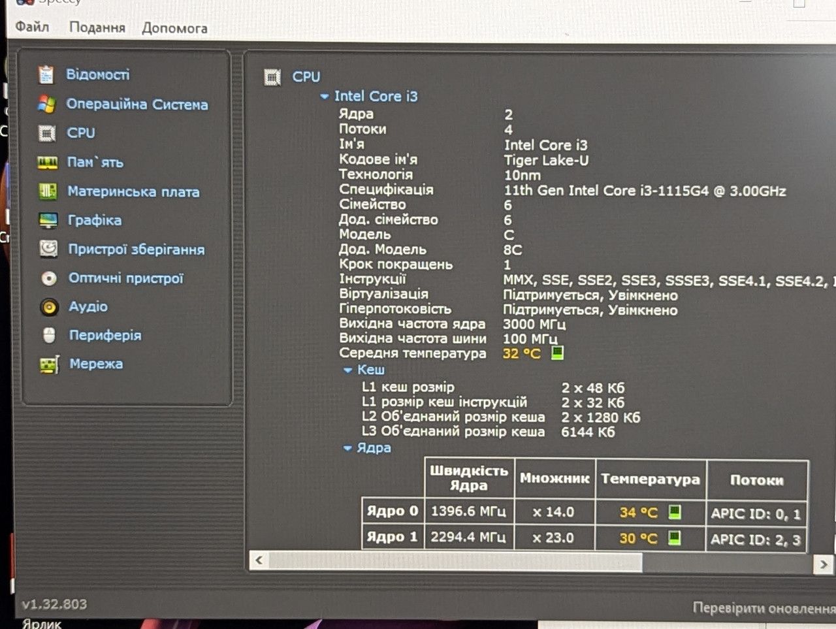
Task: Click the horizontal scrollbar thumb
Action: coord(456,561)
